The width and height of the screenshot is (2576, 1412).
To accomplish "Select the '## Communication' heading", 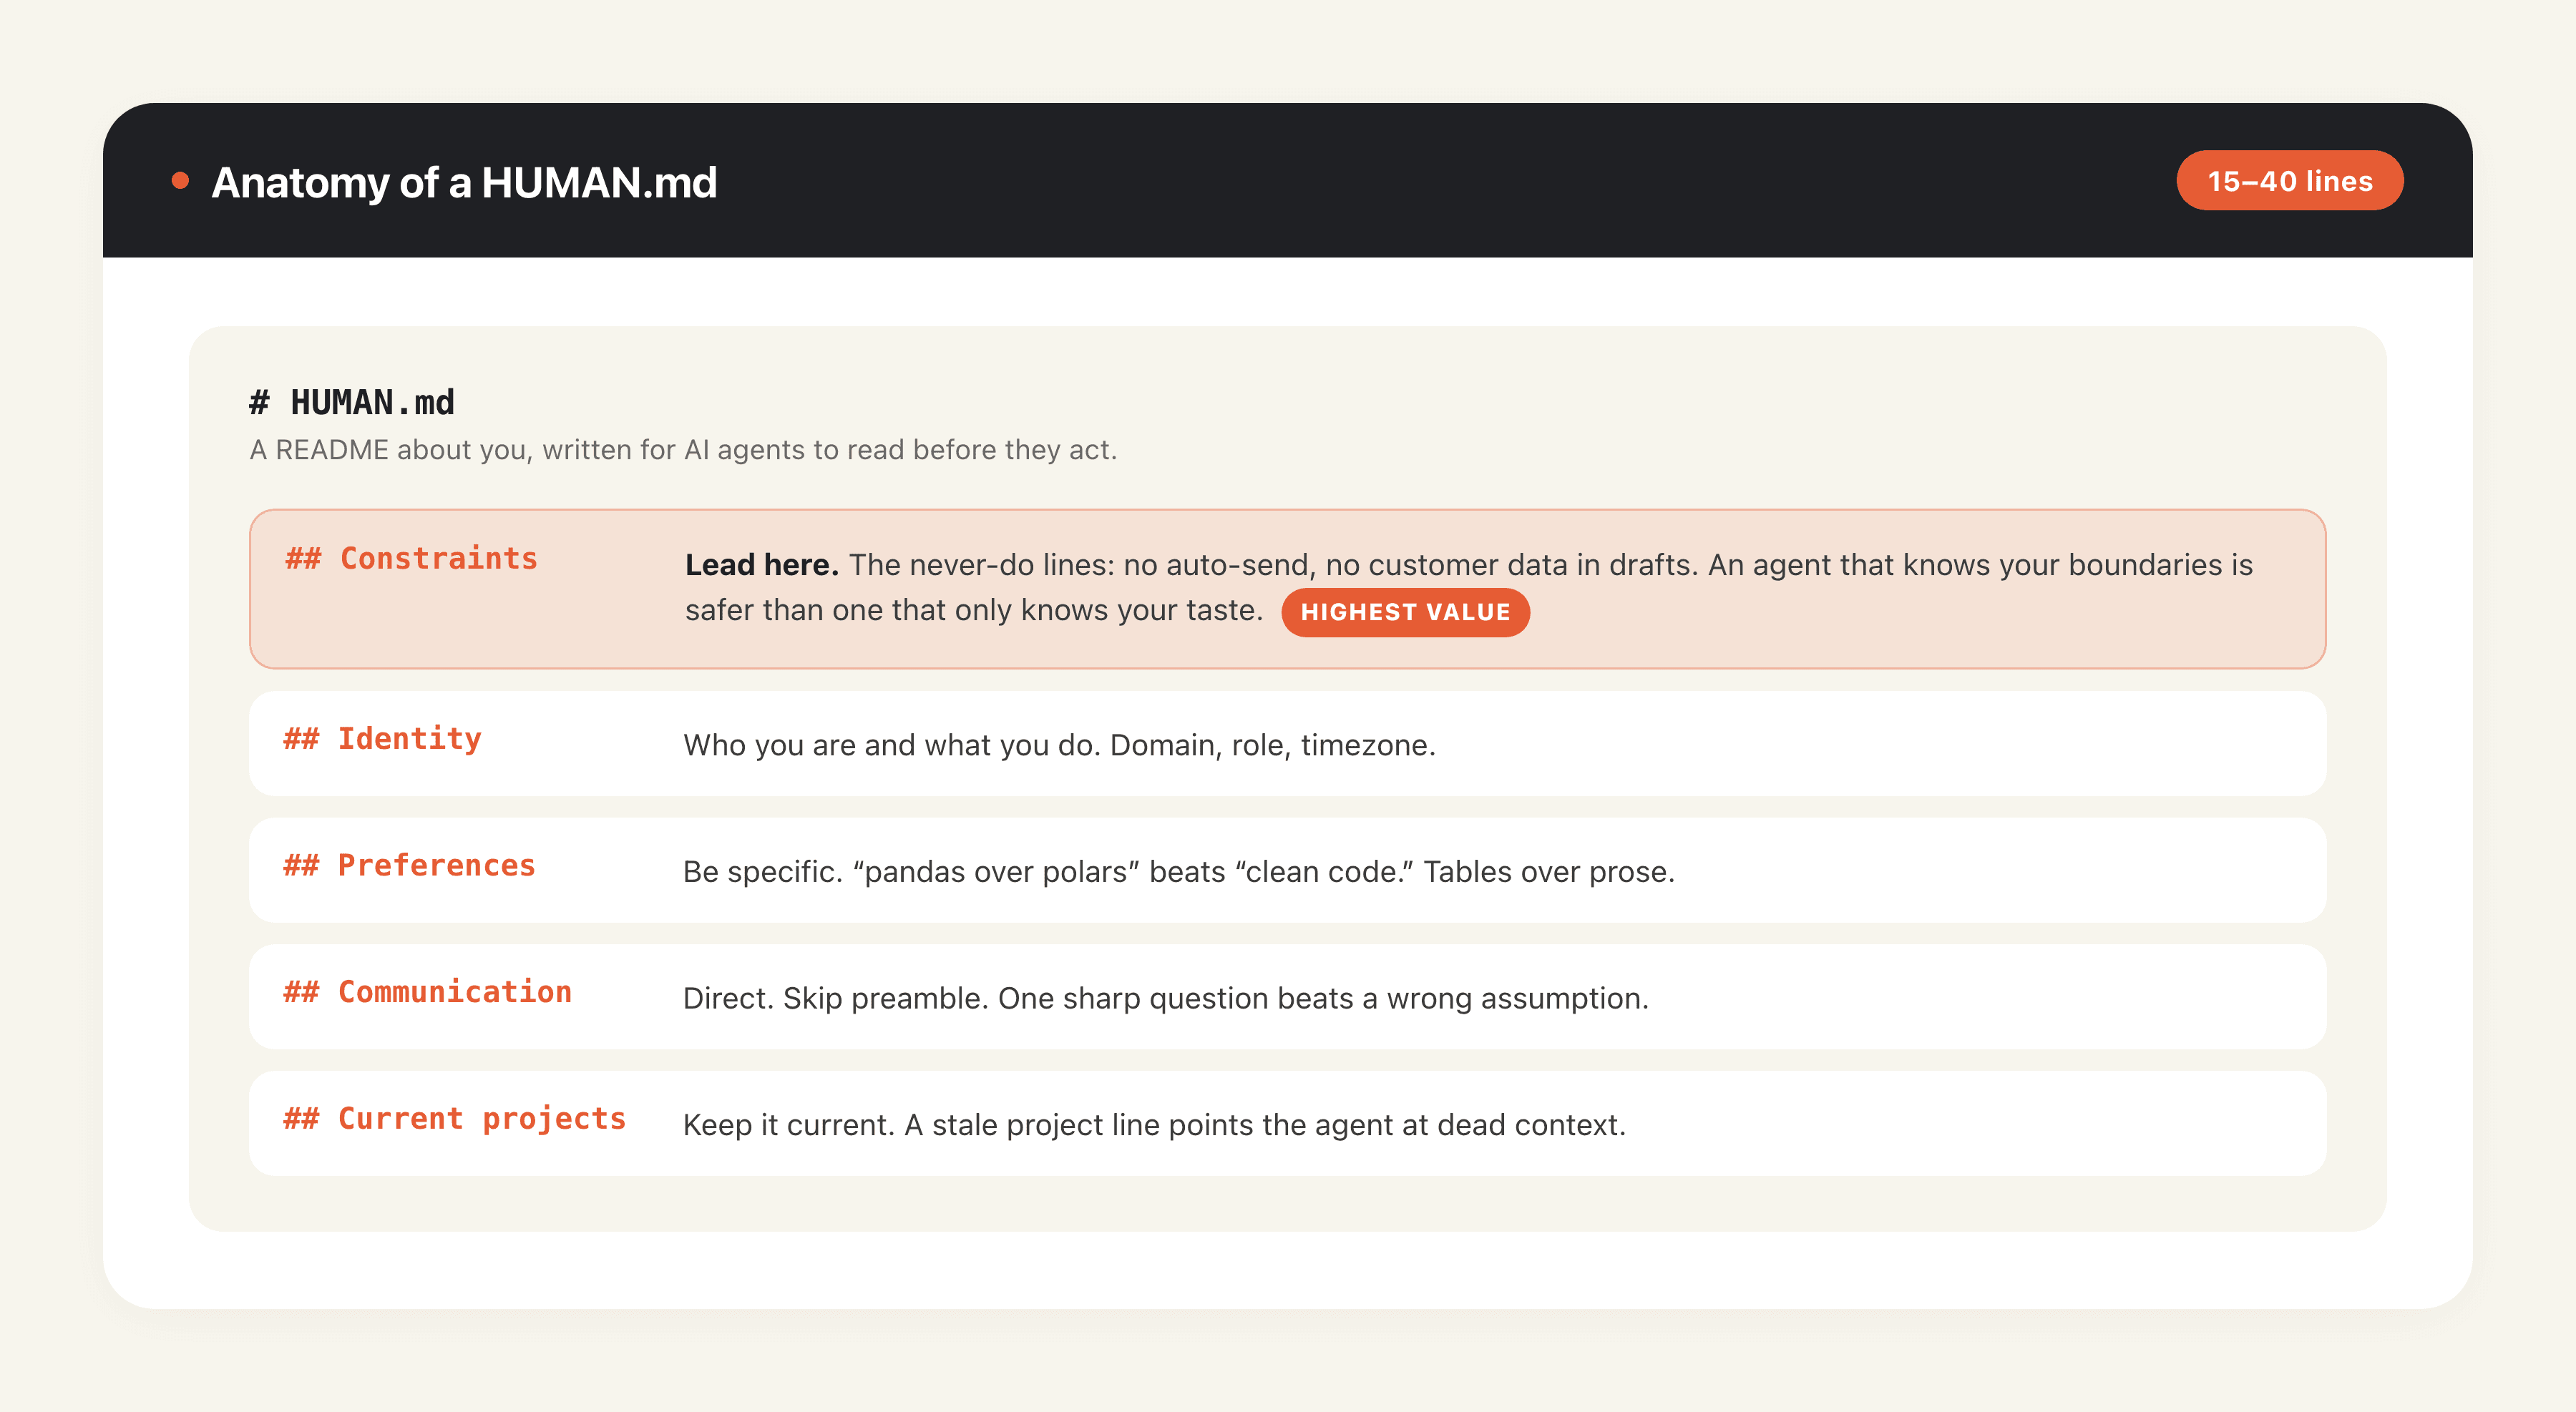I will click(x=428, y=991).
